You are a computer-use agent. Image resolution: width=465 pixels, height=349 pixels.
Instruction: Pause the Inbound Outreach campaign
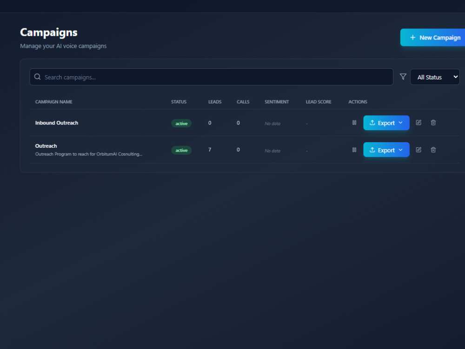(354, 123)
